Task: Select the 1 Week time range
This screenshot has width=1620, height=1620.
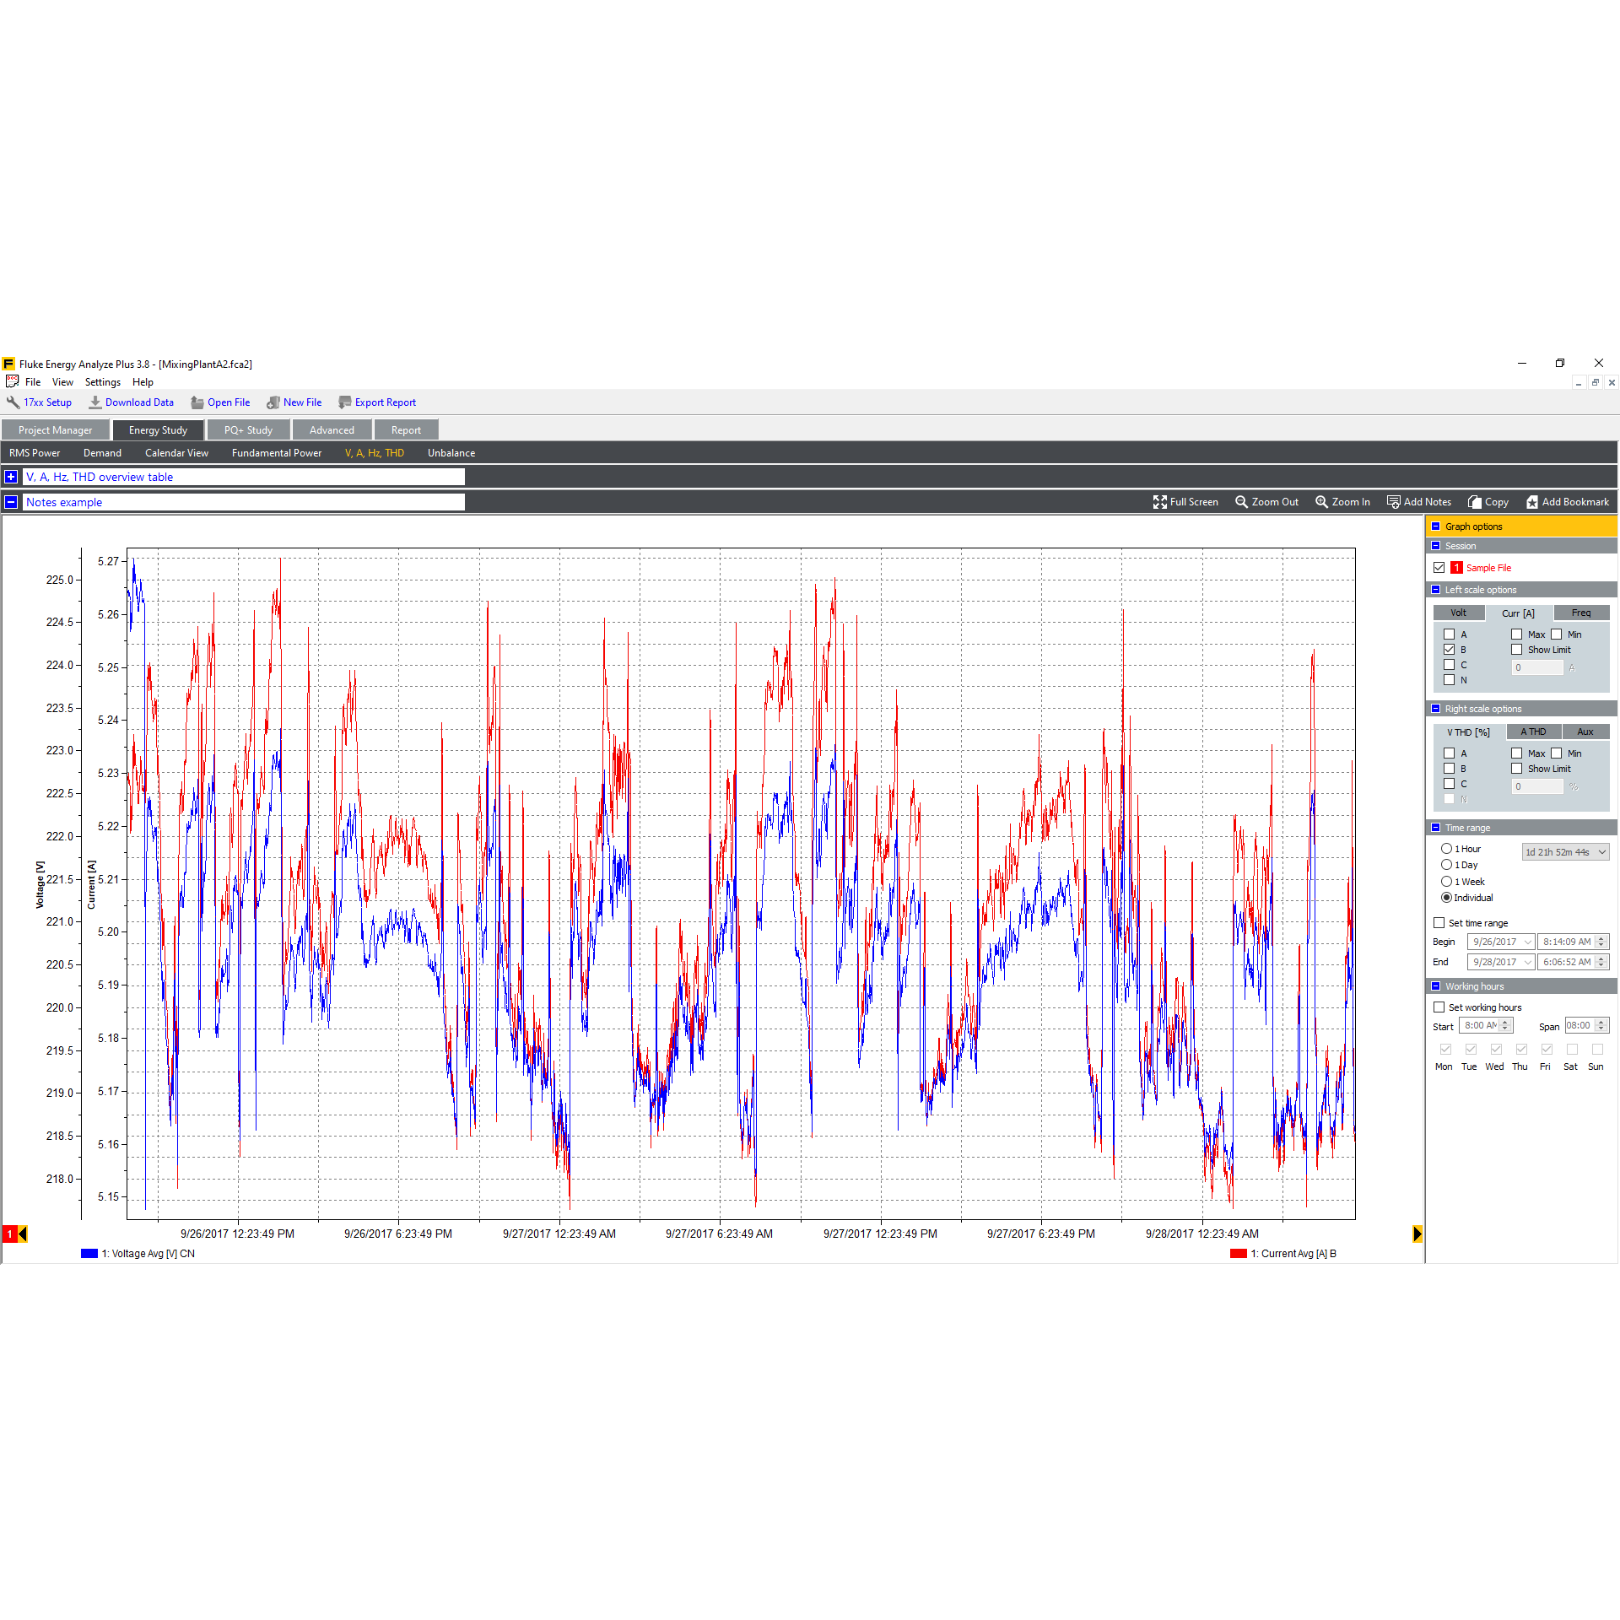Action: (x=1447, y=882)
